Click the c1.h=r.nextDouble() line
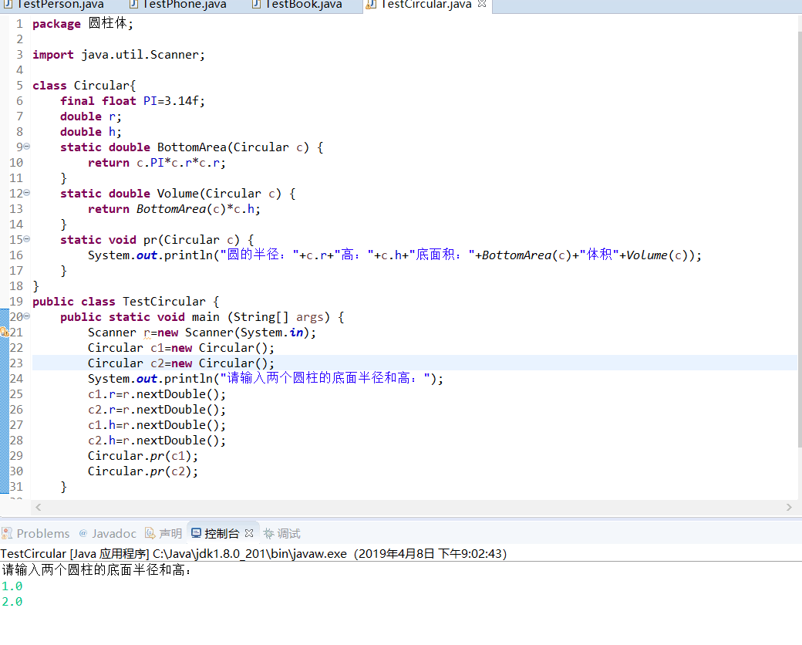Viewport: 802px width, 645px height. [157, 425]
